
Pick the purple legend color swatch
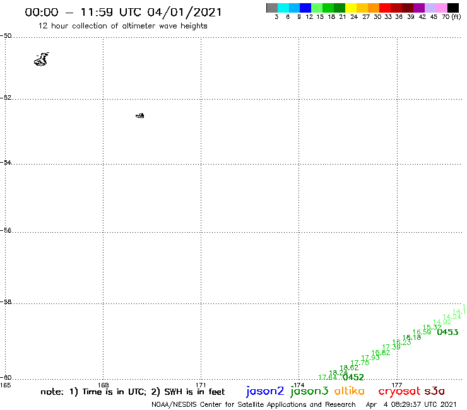419,8
